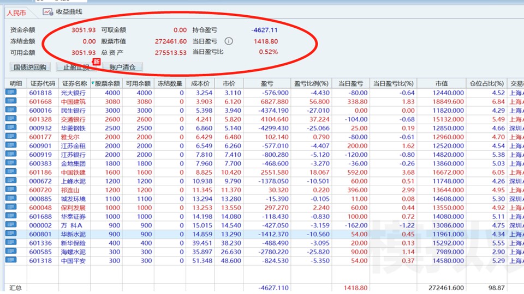
Task: Open detail icon for 中国铁建 row
Action: coord(11,172)
